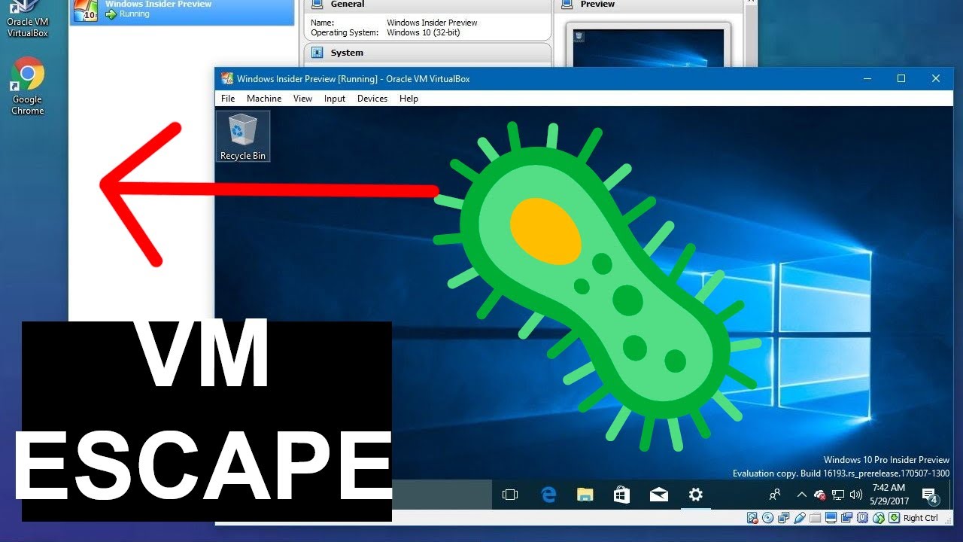Open the Google Chrome desktop shortcut

27,87
